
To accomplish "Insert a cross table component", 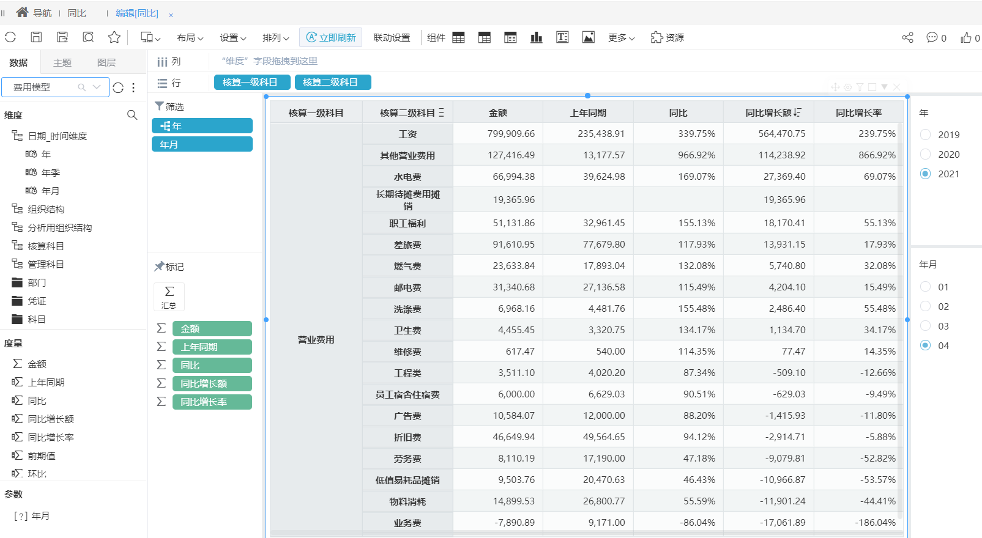I will [485, 37].
